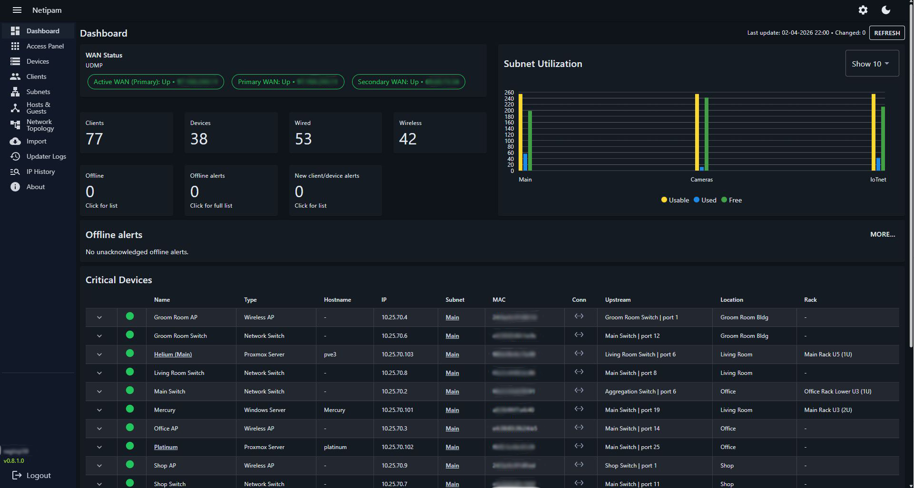The height and width of the screenshot is (488, 914).
Task: Click connection icon for Groom Room AP
Action: [579, 316]
